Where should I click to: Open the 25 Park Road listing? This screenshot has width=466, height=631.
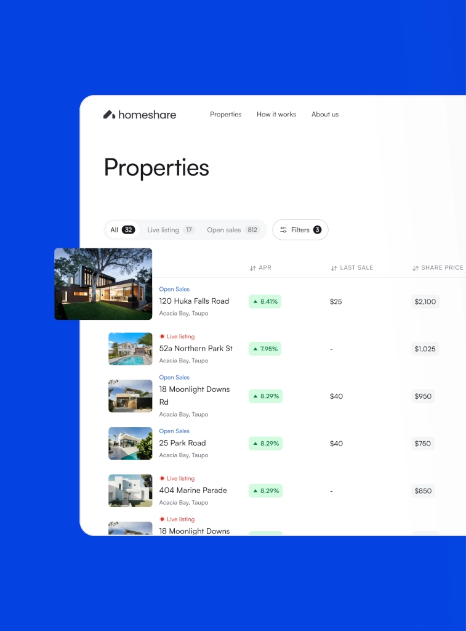182,443
